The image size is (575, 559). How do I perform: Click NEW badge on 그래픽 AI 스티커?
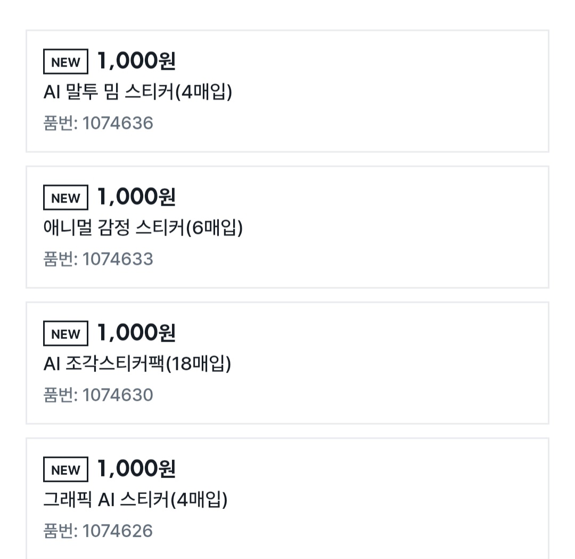(65, 470)
